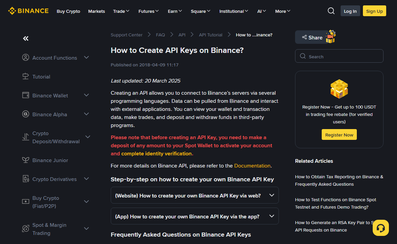Image resolution: width=397 pixels, height=244 pixels.
Task: Open the Futures dropdown menu
Action: pyautogui.click(x=149, y=11)
